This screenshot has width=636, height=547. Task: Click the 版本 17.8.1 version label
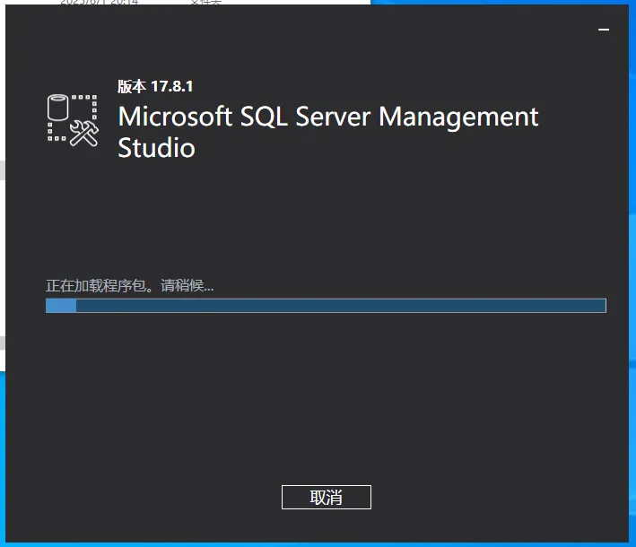pos(155,86)
